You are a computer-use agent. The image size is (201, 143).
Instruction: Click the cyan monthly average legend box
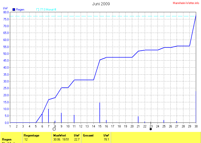[x=38, y=10]
